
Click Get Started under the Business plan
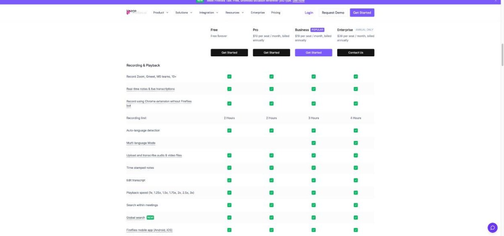coord(313,53)
